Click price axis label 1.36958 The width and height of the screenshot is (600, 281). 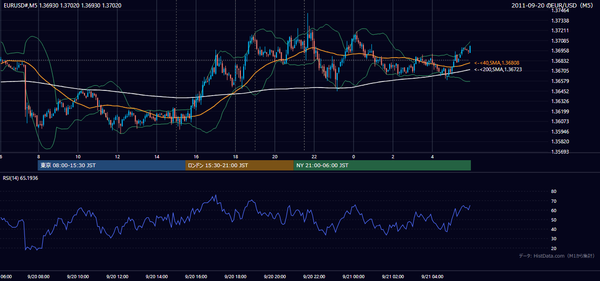[561, 51]
